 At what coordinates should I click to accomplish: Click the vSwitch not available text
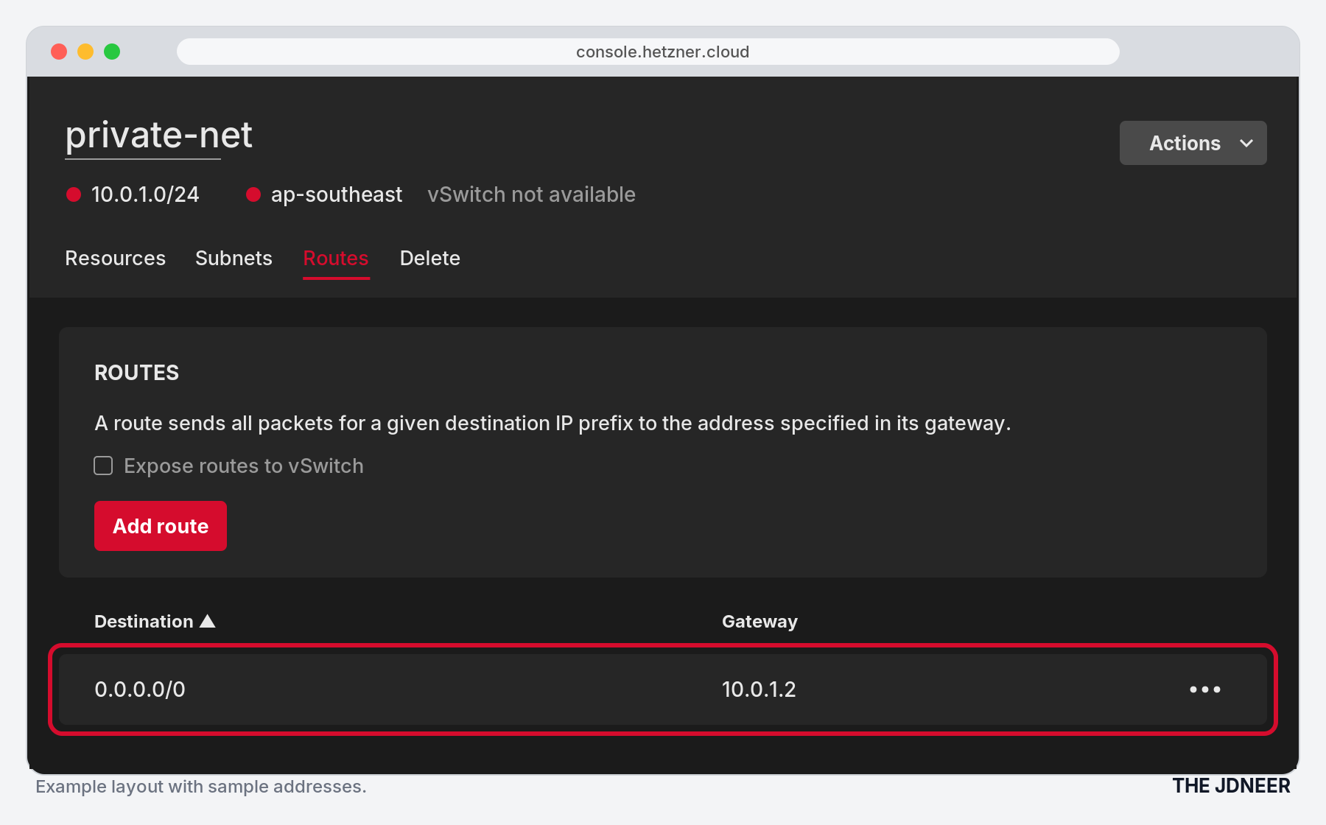[531, 194]
